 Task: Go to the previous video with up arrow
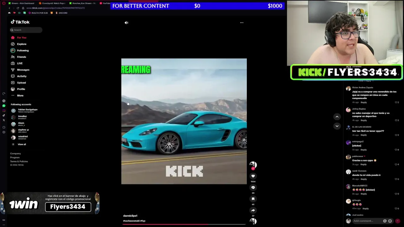pyautogui.click(x=337, y=117)
